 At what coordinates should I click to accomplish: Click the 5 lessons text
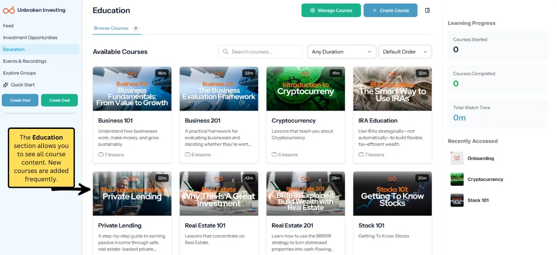(x=288, y=155)
